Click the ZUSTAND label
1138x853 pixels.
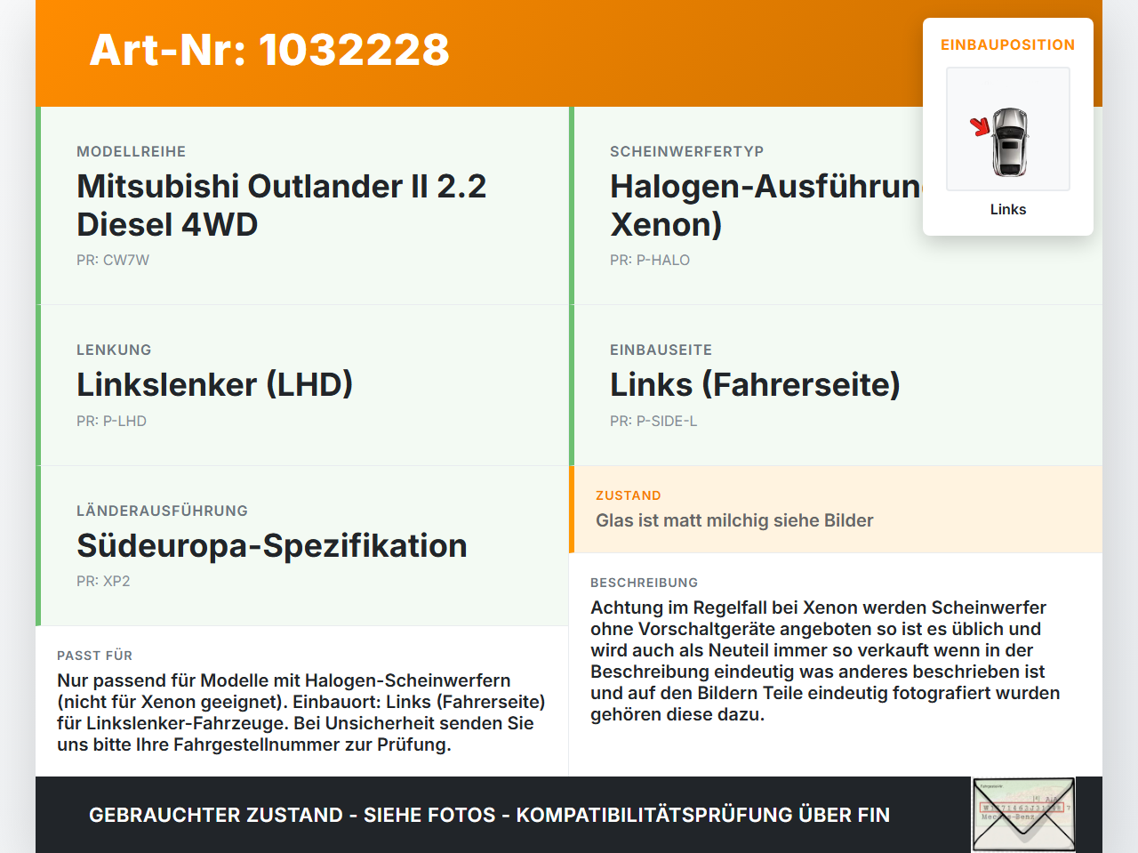click(x=629, y=495)
